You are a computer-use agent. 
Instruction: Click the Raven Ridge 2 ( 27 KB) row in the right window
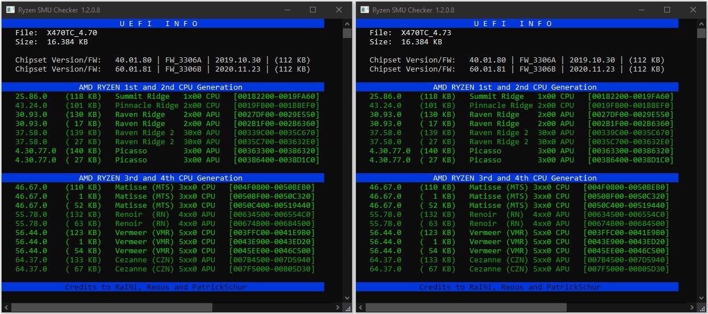tap(522, 142)
